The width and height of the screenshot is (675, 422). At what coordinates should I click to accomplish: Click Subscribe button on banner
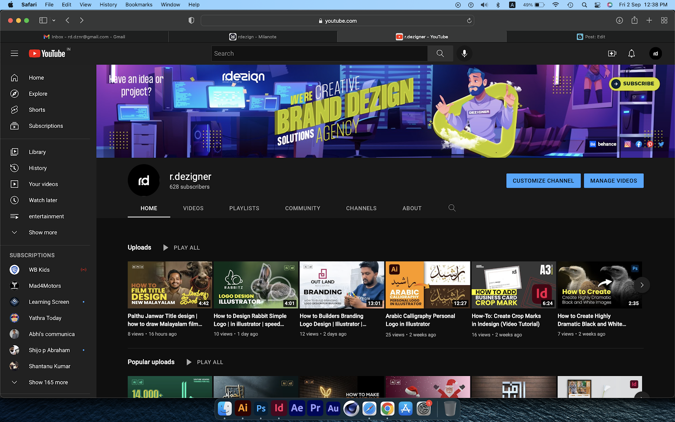(x=634, y=84)
